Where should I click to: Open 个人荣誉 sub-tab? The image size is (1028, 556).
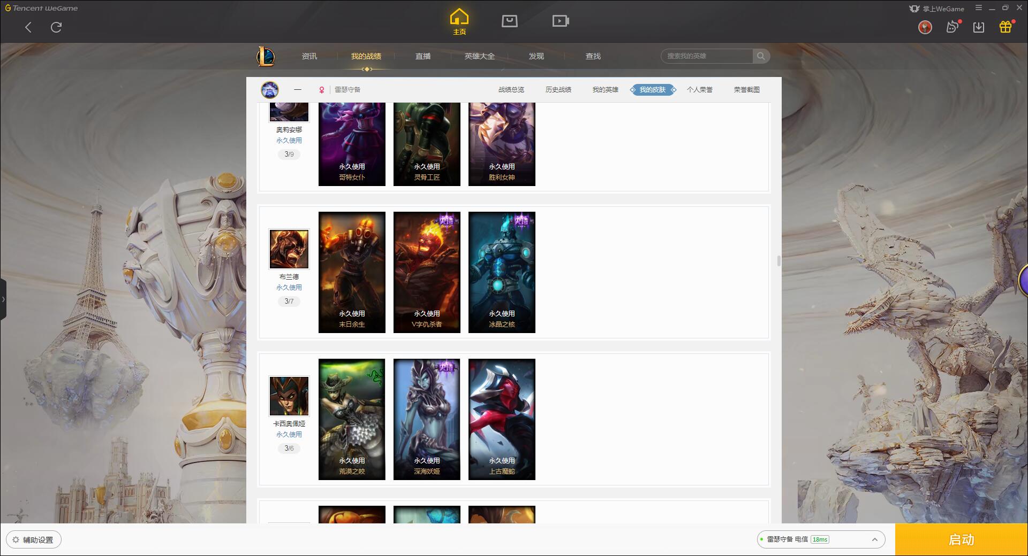click(700, 90)
